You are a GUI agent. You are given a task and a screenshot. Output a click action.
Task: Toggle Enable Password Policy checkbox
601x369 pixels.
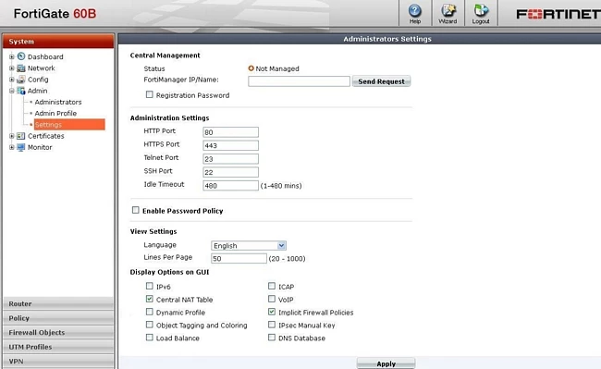[136, 210]
